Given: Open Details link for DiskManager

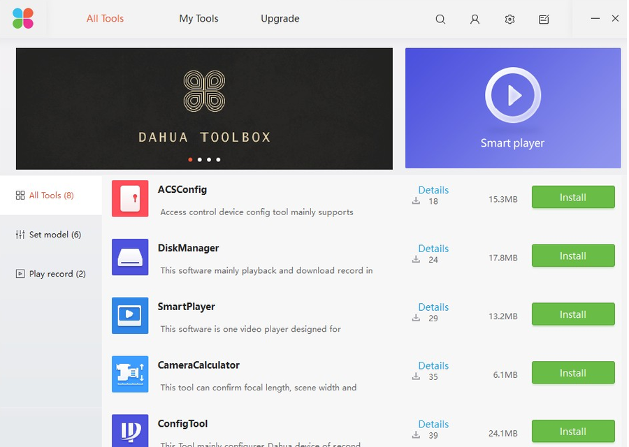Looking at the screenshot, I should point(433,248).
